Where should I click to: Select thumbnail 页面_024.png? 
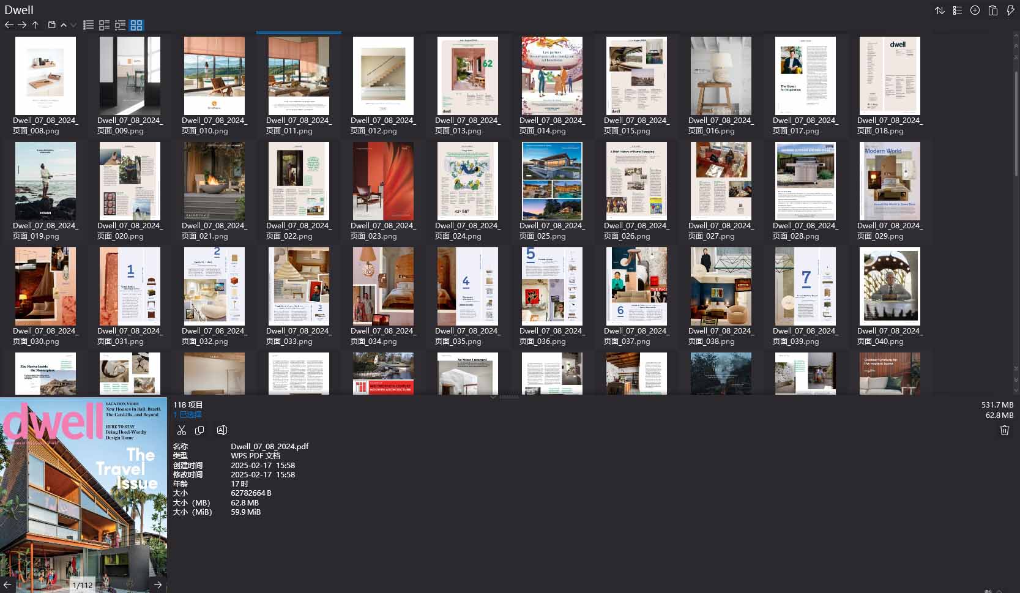(467, 181)
